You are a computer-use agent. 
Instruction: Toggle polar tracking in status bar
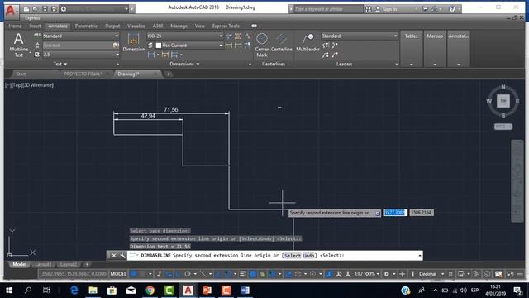tap(188, 274)
